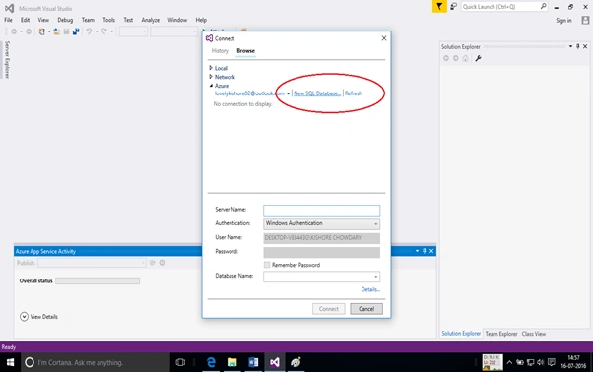Click the New SQL Database link
This screenshot has height=372, width=593.
[x=317, y=93]
